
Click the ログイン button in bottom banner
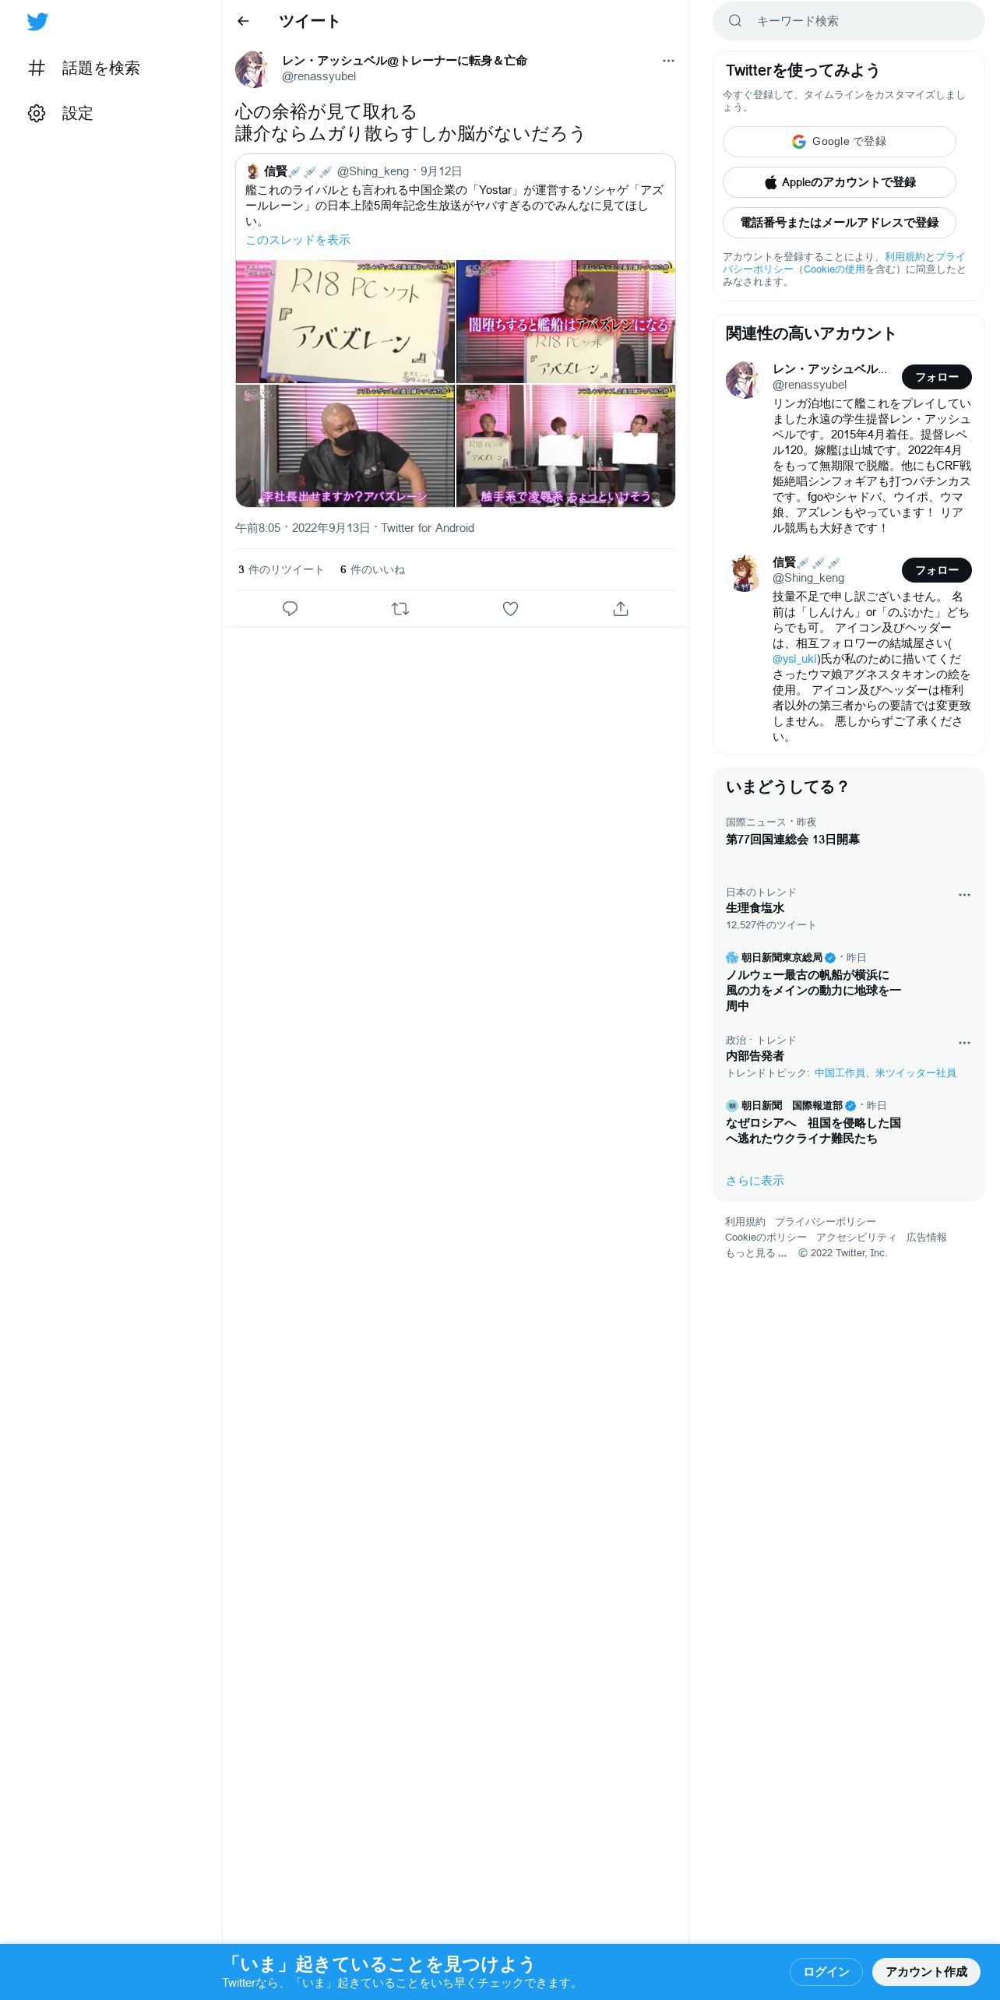click(x=826, y=1971)
